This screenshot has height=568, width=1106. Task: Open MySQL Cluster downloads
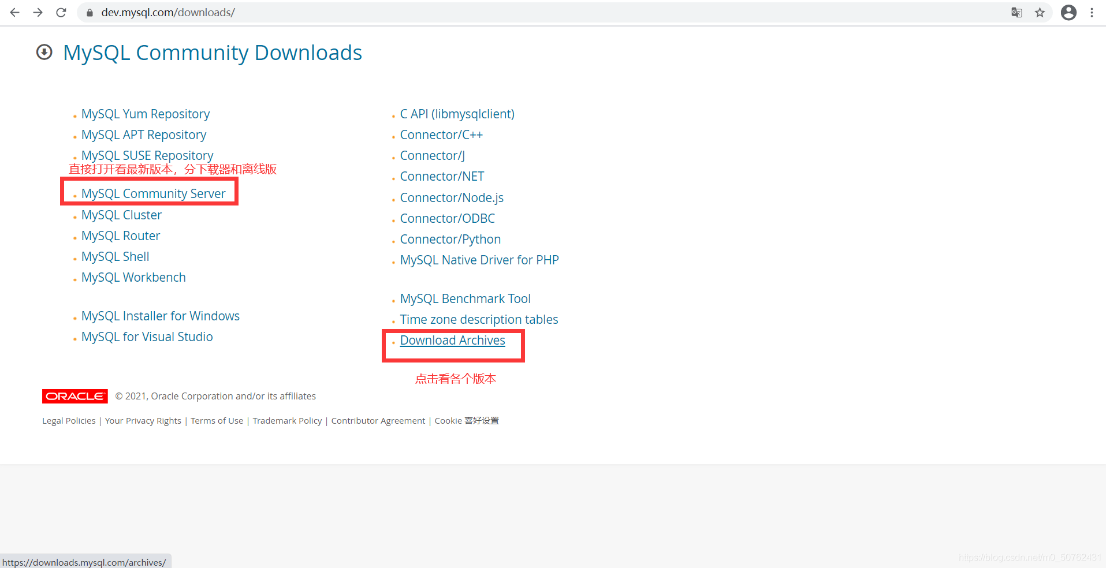pos(121,215)
